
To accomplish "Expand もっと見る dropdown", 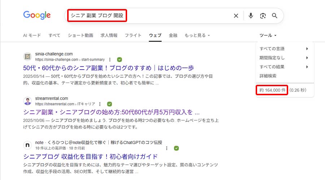I will (x=197, y=35).
